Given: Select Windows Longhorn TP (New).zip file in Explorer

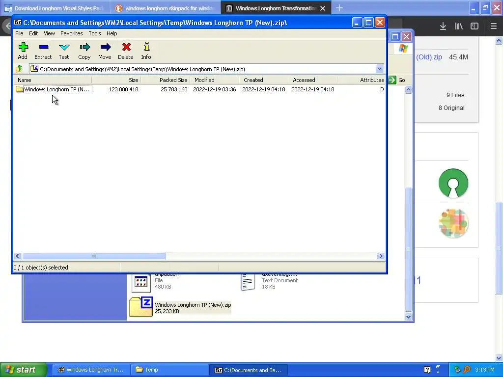Looking at the screenshot, I should coord(180,307).
